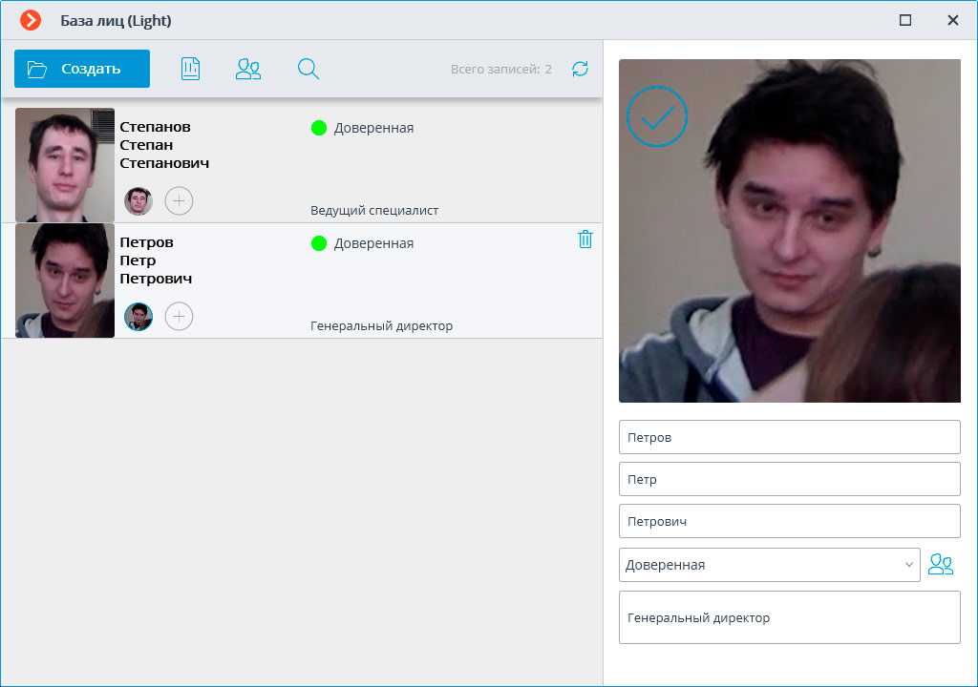Delete the Петров record with trash icon
The image size is (978, 687).
coord(585,239)
